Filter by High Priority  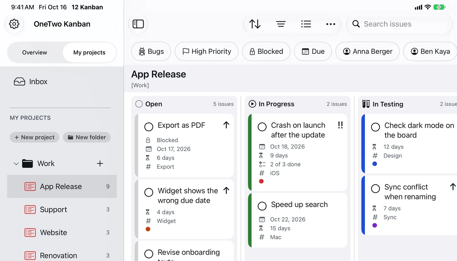[x=207, y=51]
